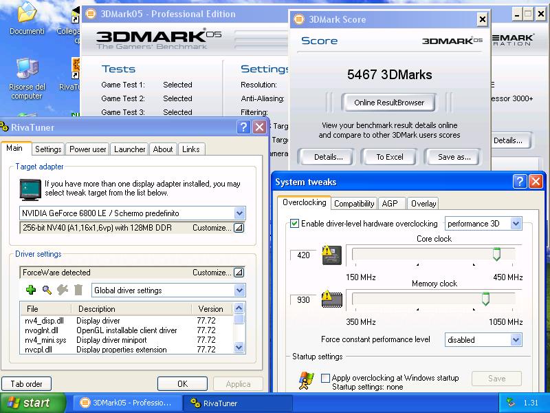This screenshot has width=550, height=413.
Task: Select the Overclocking tab
Action: tap(304, 202)
